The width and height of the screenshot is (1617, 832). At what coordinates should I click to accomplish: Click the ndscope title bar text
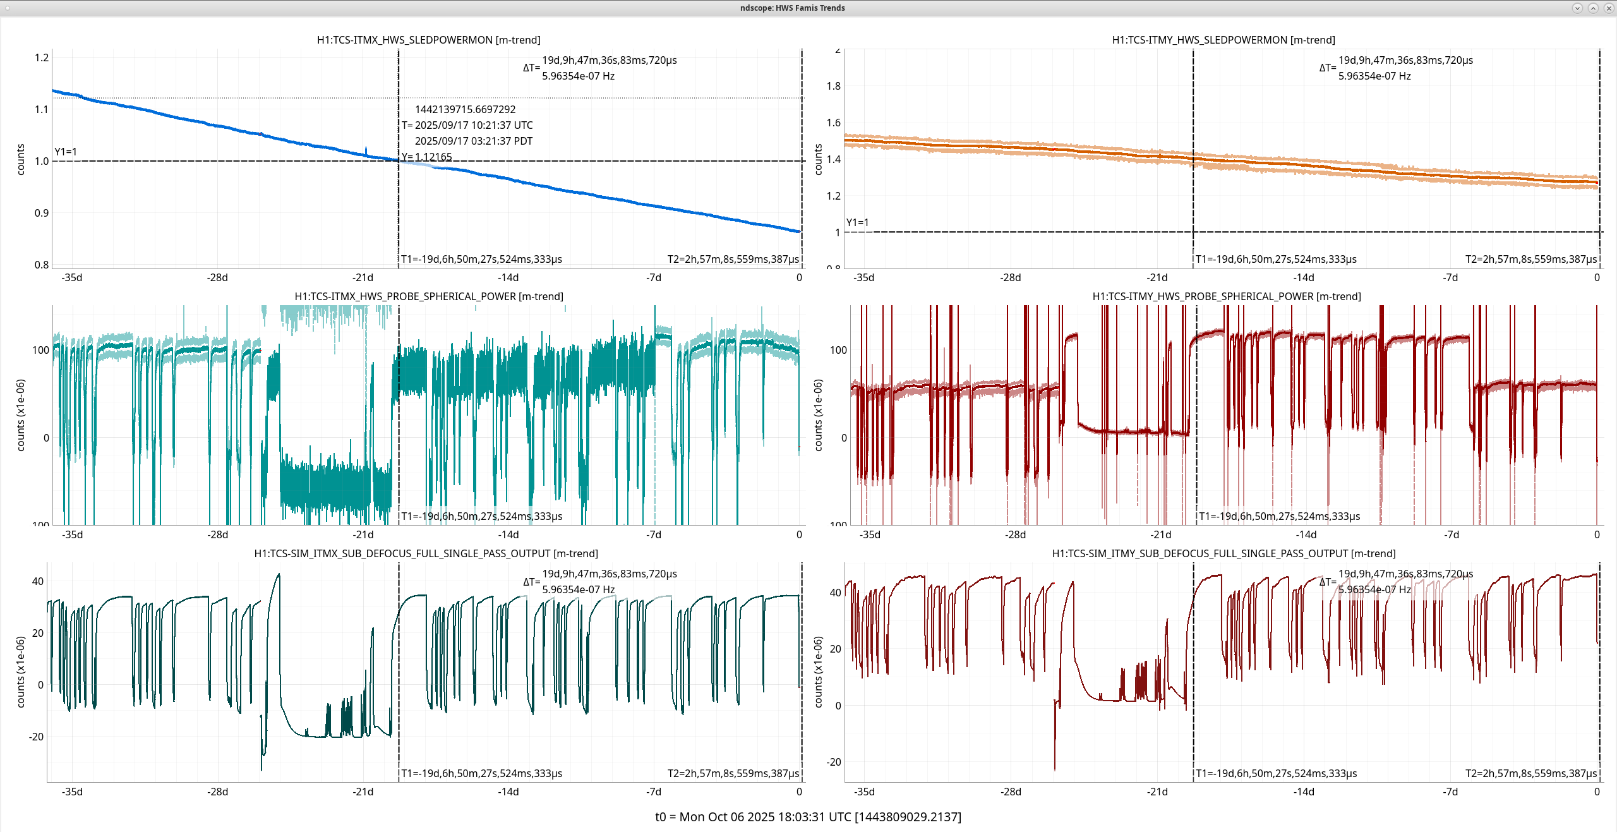coord(792,8)
